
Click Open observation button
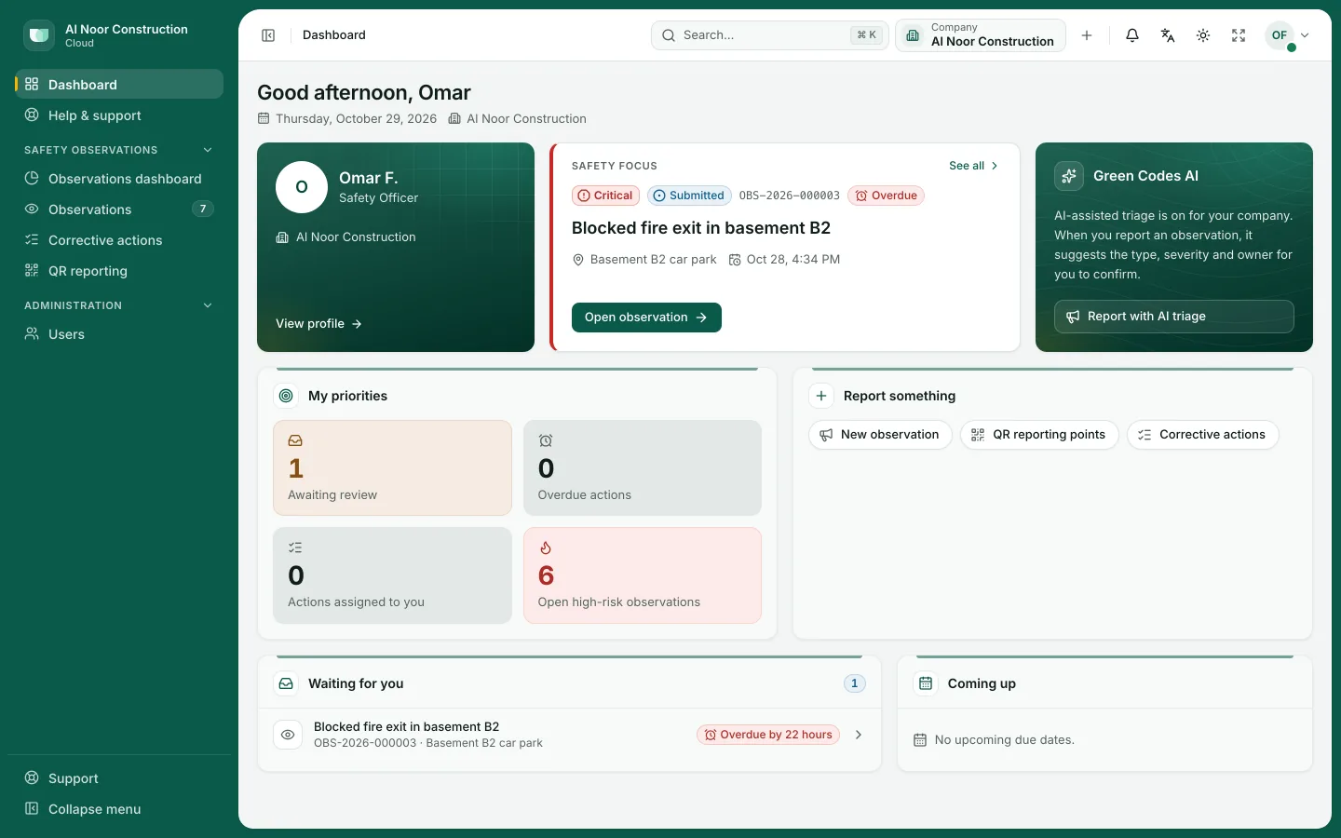click(646, 318)
